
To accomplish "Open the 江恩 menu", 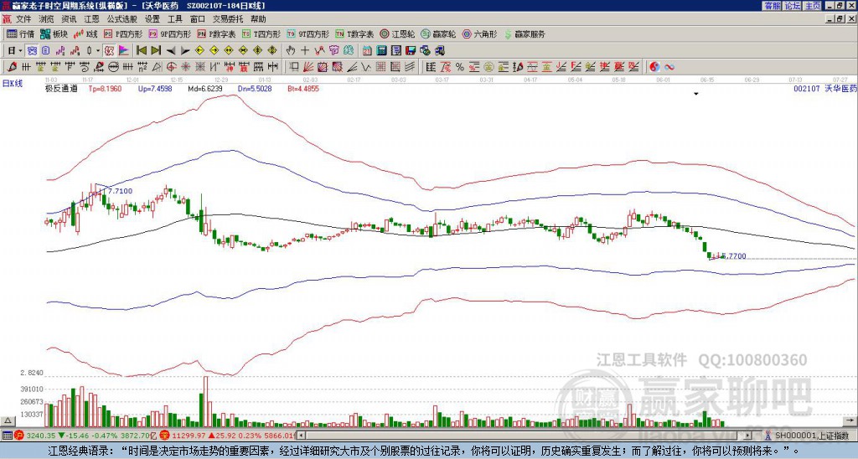I will click(91, 19).
